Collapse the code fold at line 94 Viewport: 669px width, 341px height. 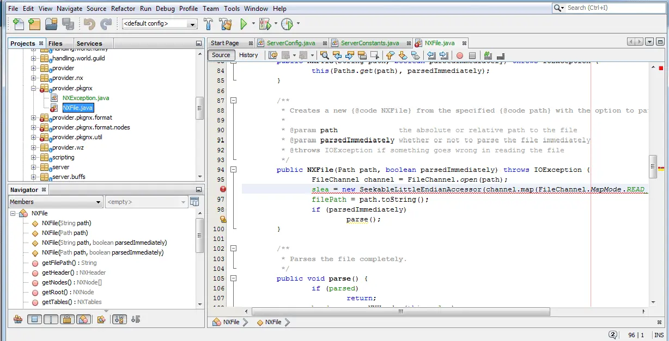[233, 170]
